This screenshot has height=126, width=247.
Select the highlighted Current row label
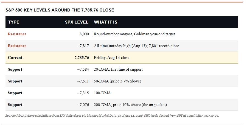click(15, 58)
